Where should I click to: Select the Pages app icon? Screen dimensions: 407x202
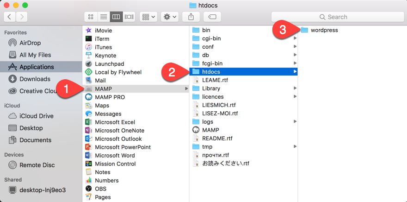(89, 197)
